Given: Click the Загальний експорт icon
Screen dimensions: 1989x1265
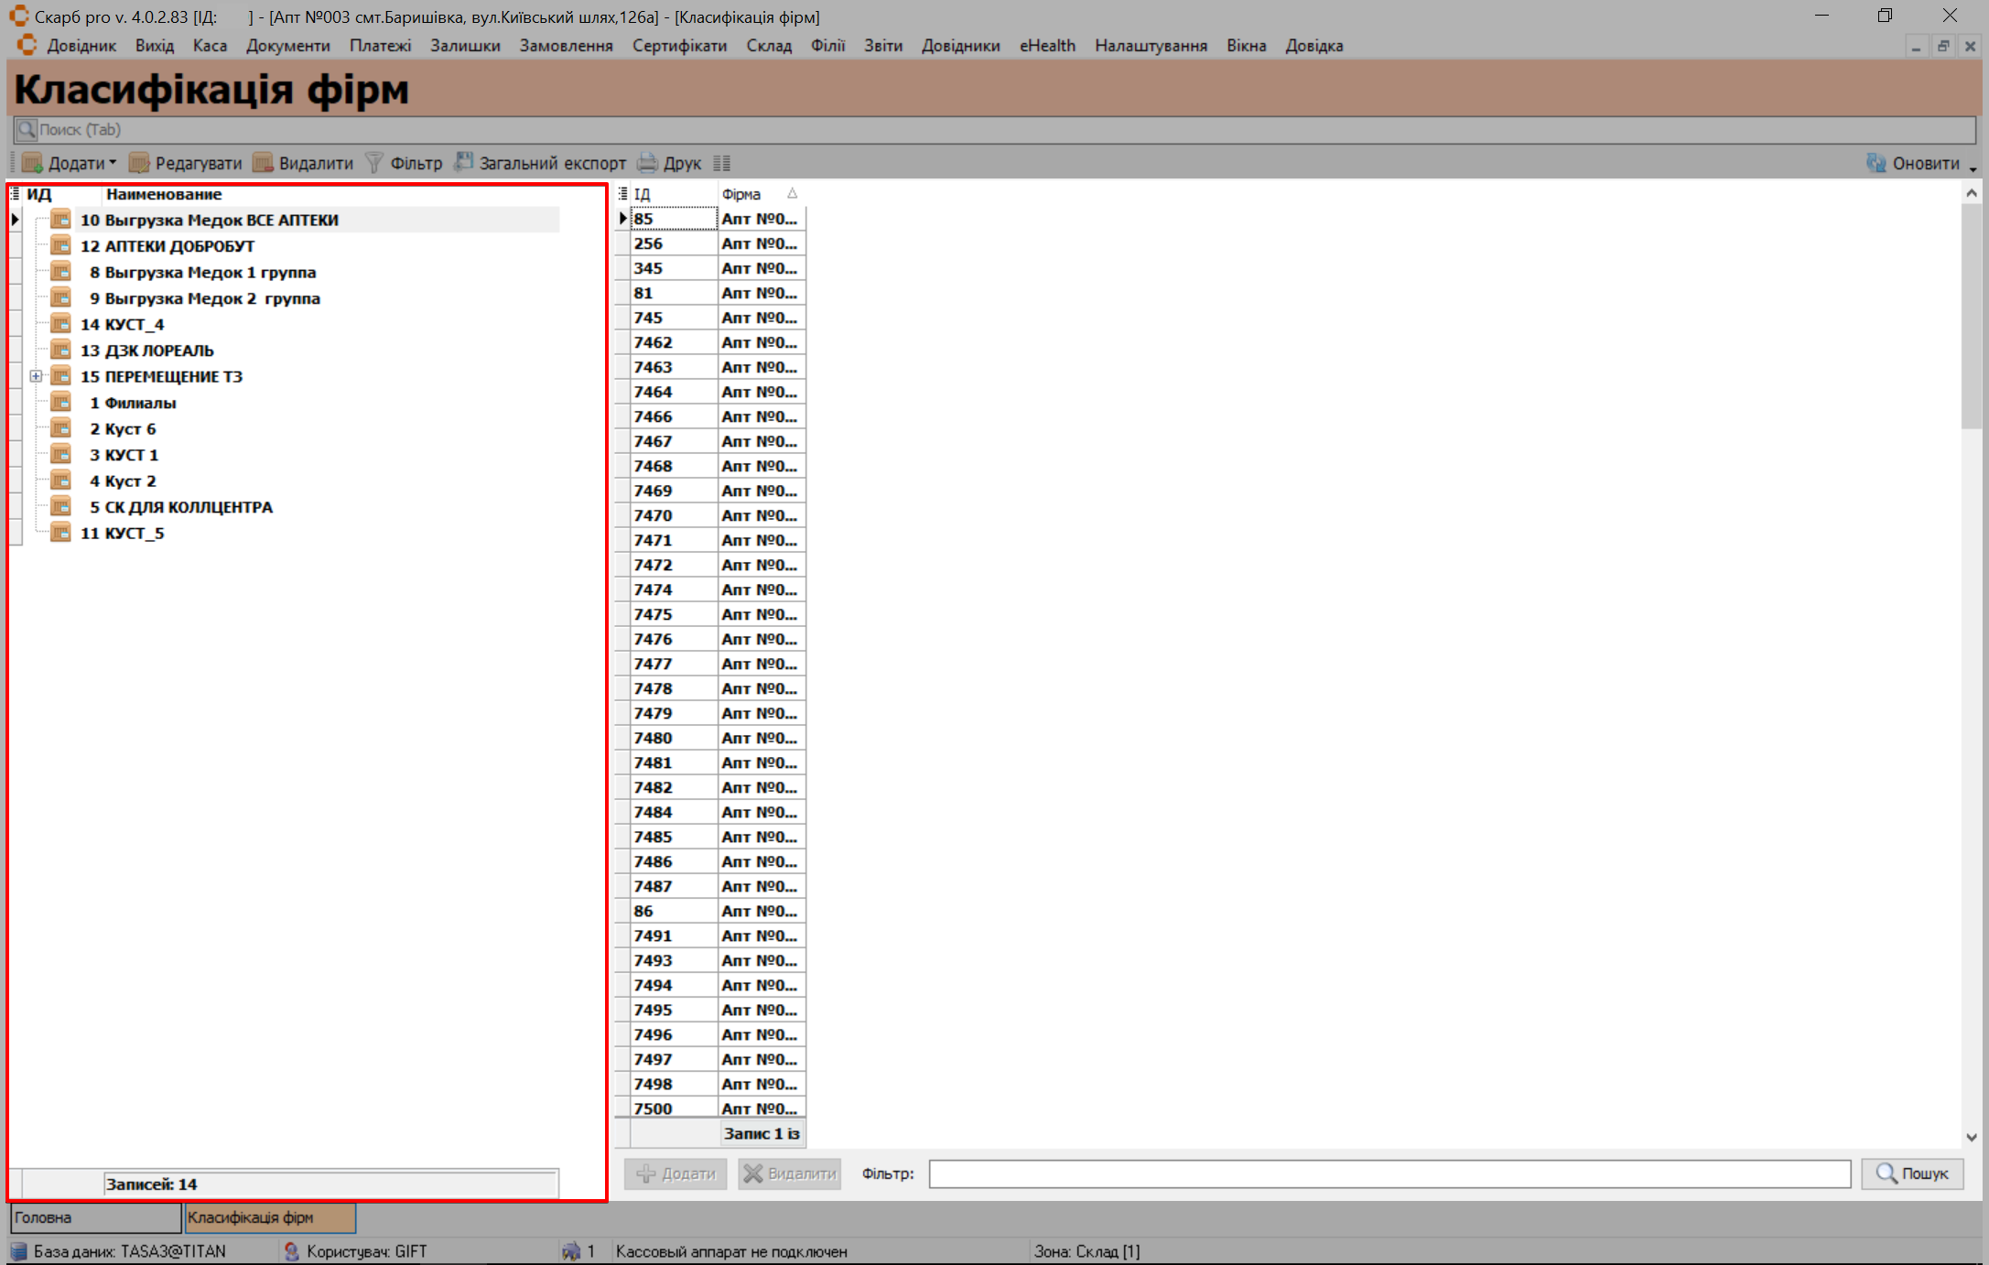Looking at the screenshot, I should point(464,163).
